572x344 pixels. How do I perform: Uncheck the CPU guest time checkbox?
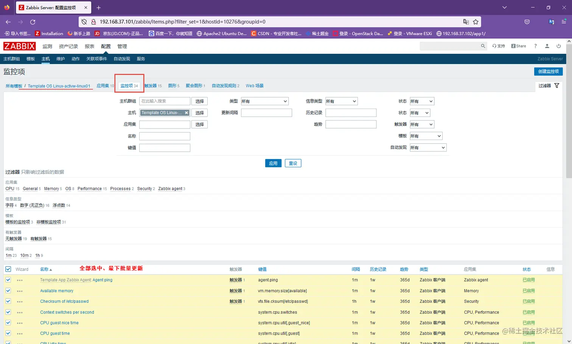(x=8, y=333)
